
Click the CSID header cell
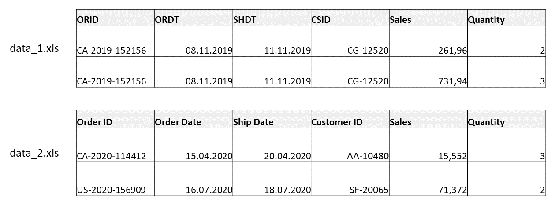(x=350, y=18)
